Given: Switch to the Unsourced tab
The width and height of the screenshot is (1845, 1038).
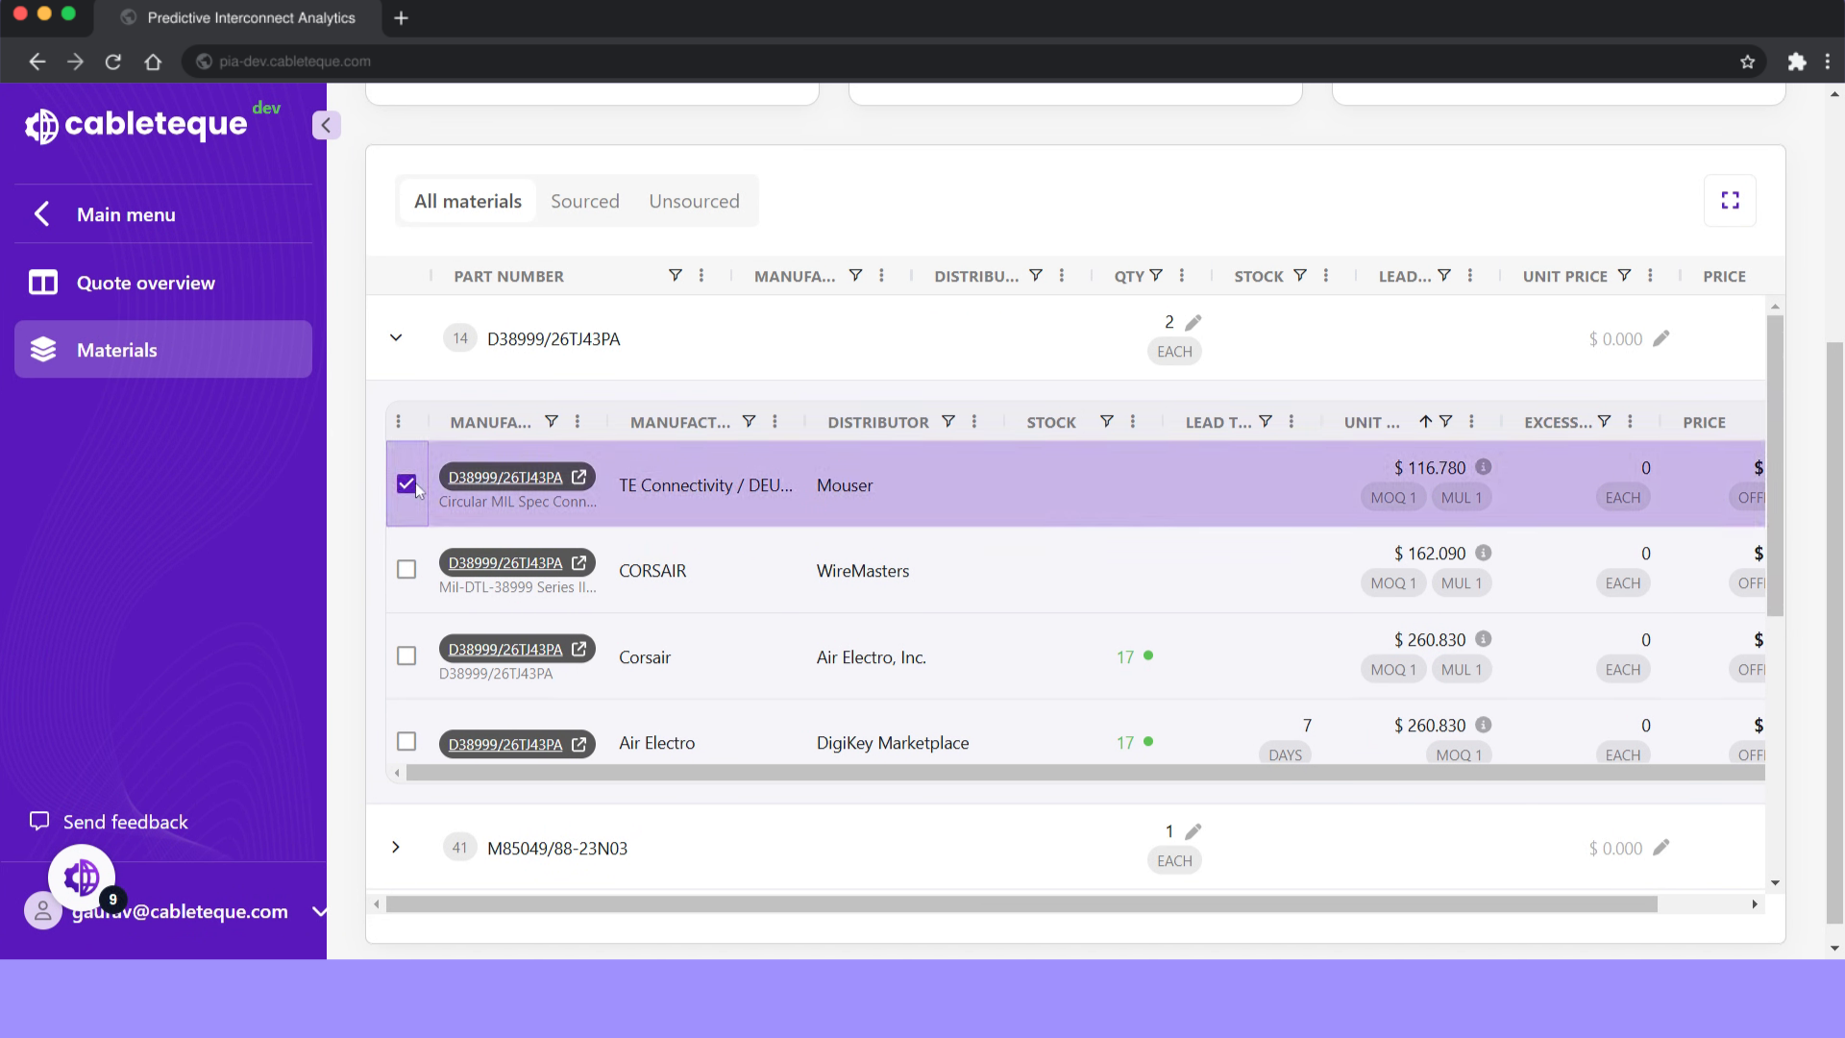Looking at the screenshot, I should tap(694, 201).
